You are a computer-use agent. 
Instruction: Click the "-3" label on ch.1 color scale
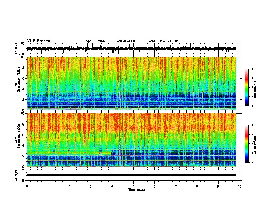pos(251,69)
